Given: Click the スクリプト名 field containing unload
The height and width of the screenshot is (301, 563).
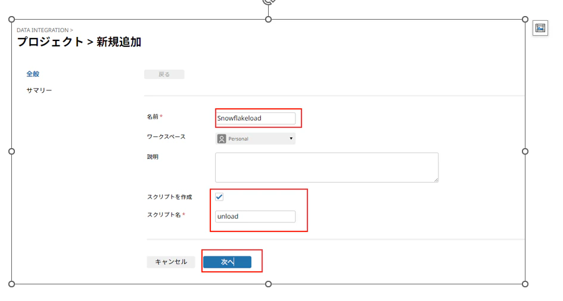Looking at the screenshot, I should pos(256,217).
